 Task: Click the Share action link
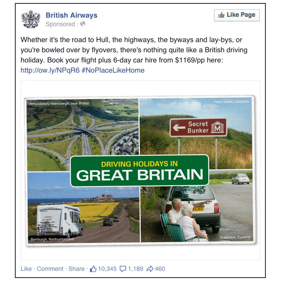tap(76, 269)
